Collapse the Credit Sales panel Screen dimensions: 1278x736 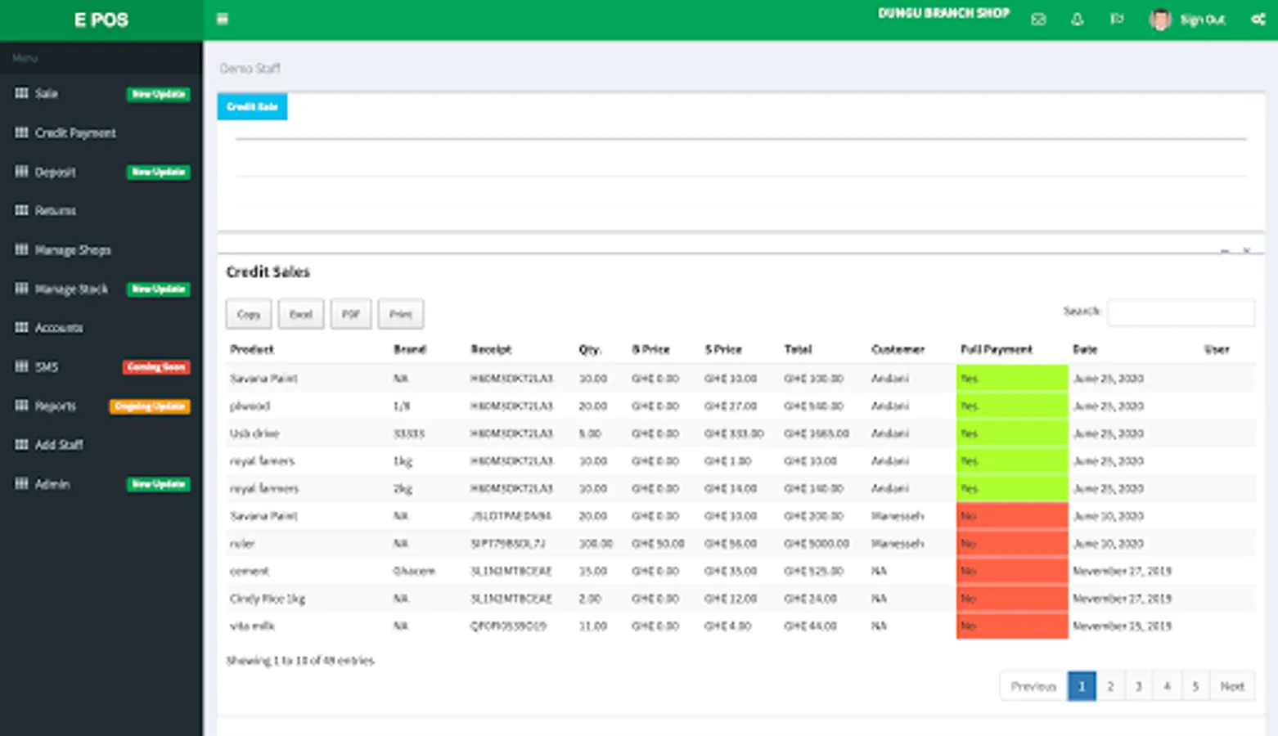pyautogui.click(x=1225, y=251)
